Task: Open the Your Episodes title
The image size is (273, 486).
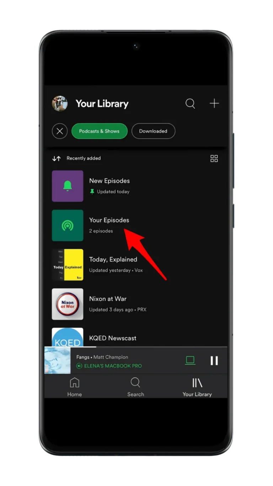Action: coord(109,220)
